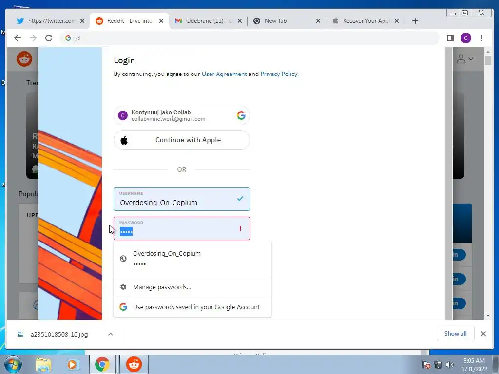The width and height of the screenshot is (499, 374).
Task: Close the downloads bar
Action: pyautogui.click(x=483, y=334)
